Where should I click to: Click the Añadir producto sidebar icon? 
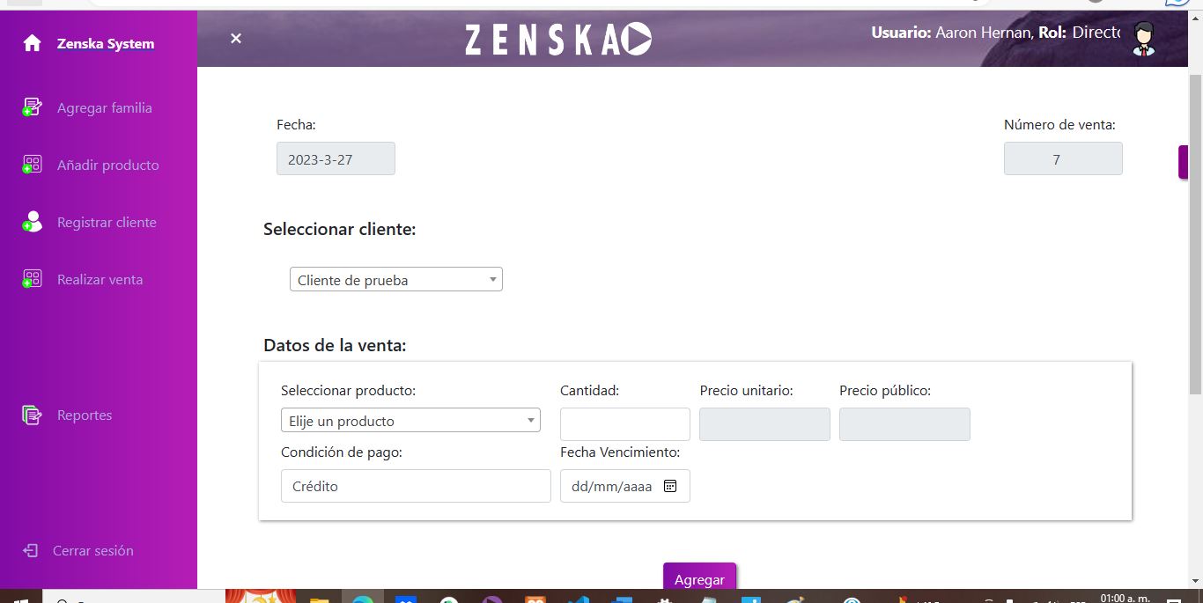pos(33,165)
